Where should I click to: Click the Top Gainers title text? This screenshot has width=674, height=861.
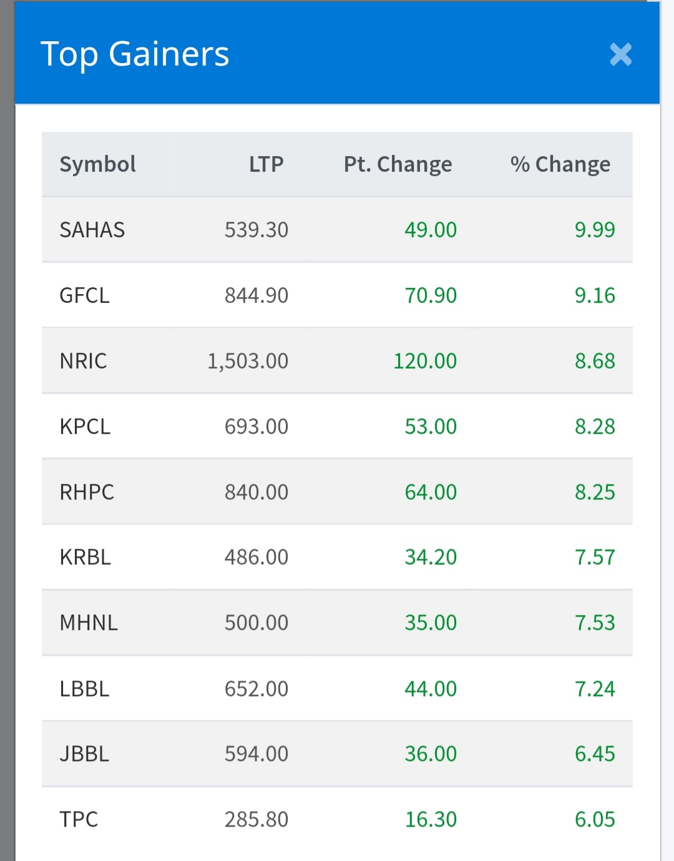[135, 54]
